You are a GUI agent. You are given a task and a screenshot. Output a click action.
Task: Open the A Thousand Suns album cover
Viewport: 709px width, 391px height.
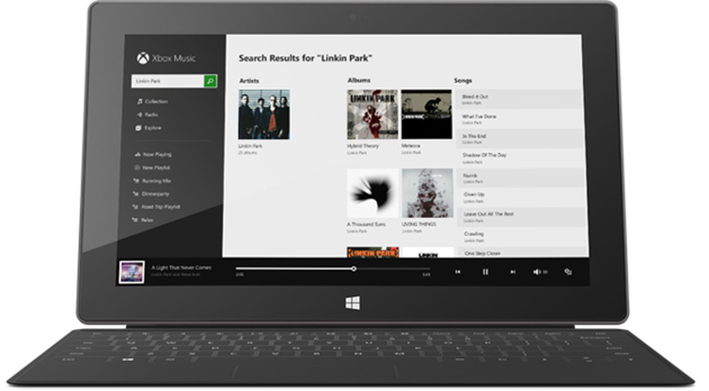coord(373,194)
